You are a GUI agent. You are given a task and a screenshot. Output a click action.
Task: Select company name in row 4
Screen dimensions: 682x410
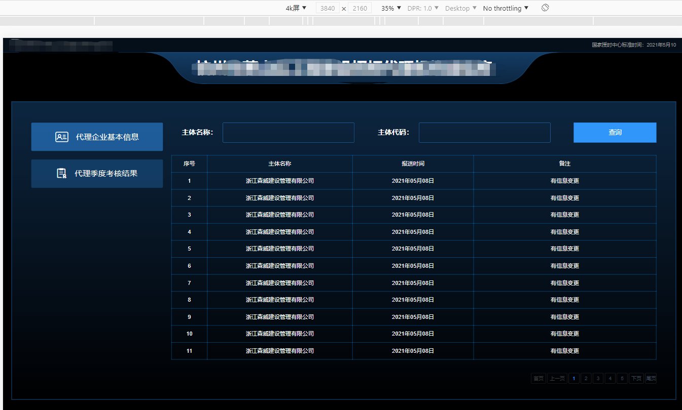280,232
